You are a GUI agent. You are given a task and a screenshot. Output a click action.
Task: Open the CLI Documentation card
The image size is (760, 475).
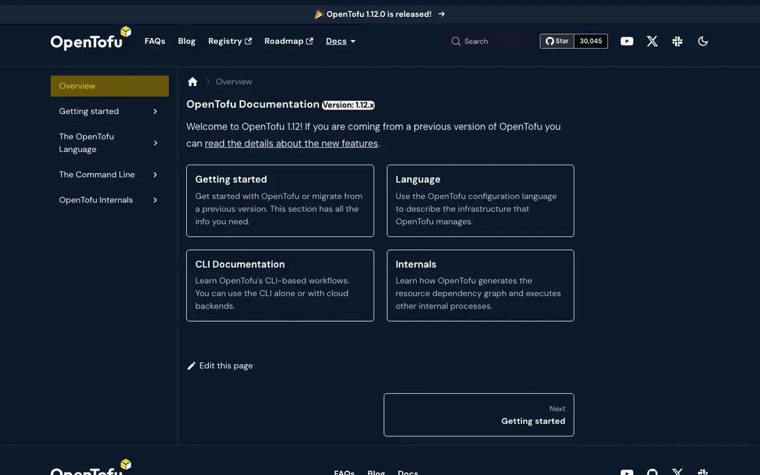coord(280,286)
